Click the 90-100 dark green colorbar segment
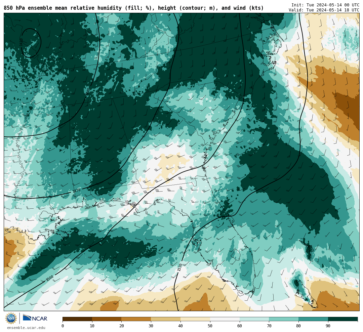The height and width of the screenshot is (332, 363). click(343, 319)
